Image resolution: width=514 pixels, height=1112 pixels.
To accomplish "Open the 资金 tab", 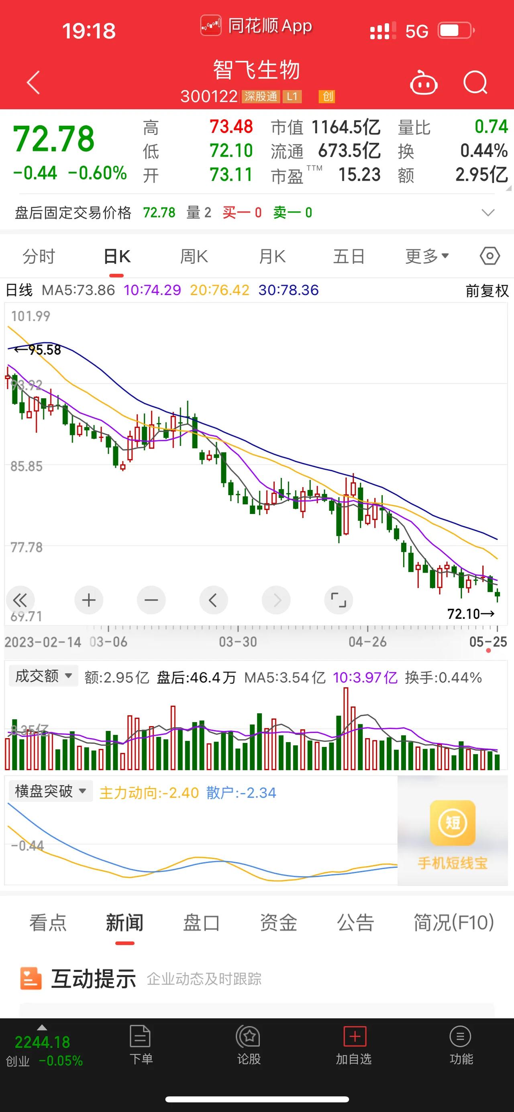I will coord(278,922).
